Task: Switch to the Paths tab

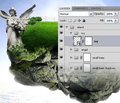Action: pyautogui.click(x=96, y=9)
